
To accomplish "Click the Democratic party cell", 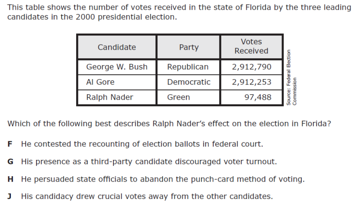I will coord(189,82).
